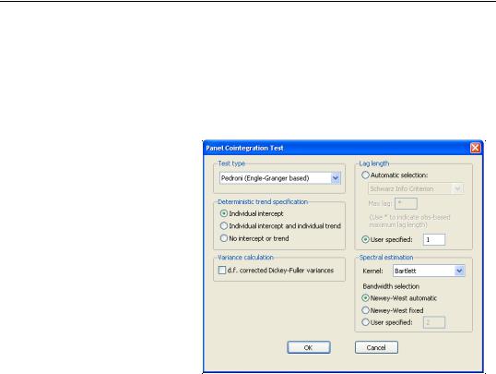The image size is (496, 374).
Task: Click the Variance calculation group label
Action: [245, 258]
